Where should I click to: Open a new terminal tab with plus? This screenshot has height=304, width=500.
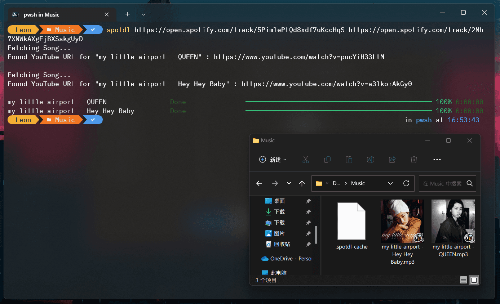(x=128, y=14)
